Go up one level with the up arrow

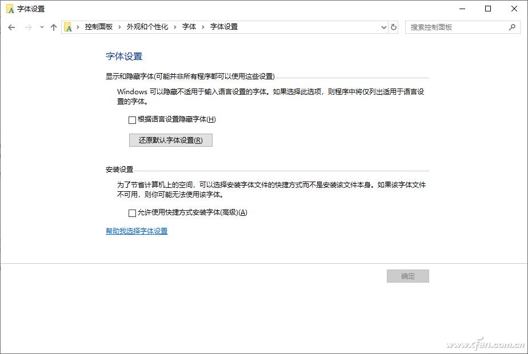[x=53, y=27]
